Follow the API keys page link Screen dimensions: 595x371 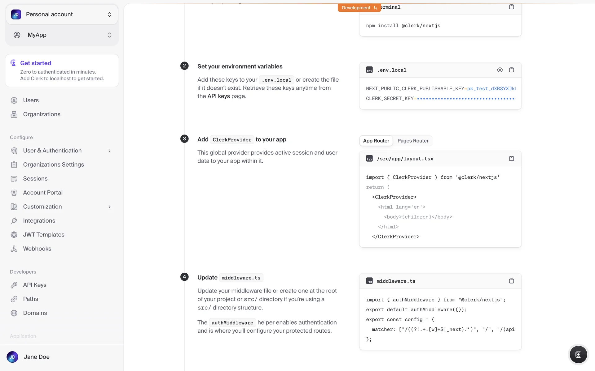(218, 96)
